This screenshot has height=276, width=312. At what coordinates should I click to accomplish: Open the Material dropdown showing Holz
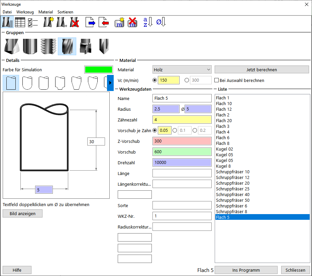182,70
